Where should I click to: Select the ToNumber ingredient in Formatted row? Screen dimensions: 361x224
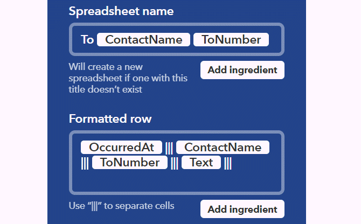click(x=129, y=163)
